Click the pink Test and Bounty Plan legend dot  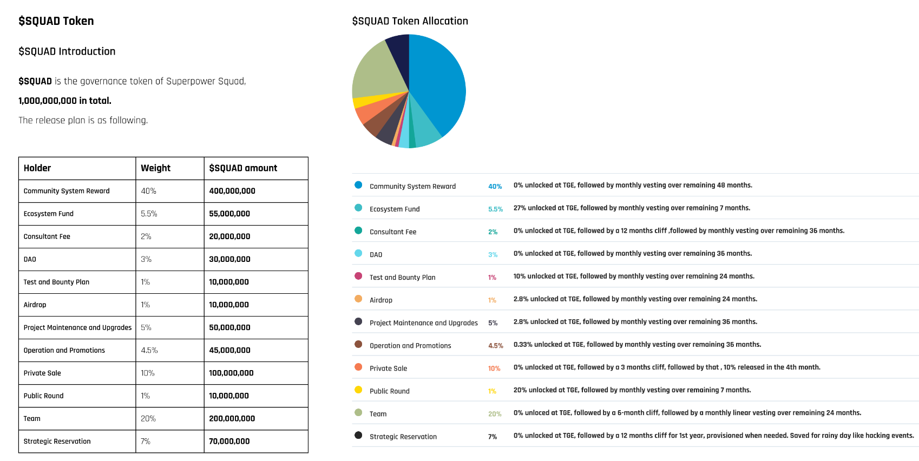tap(358, 276)
